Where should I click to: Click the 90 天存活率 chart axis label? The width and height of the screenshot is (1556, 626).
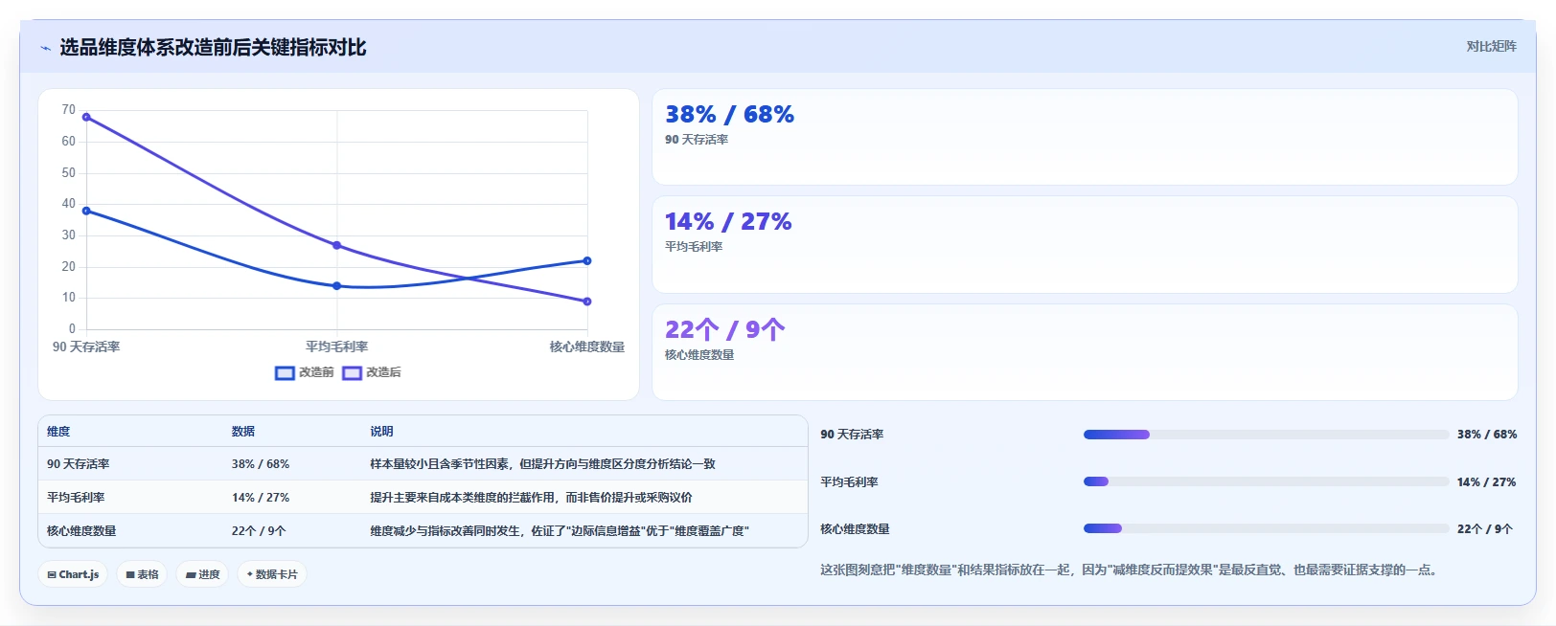86,347
